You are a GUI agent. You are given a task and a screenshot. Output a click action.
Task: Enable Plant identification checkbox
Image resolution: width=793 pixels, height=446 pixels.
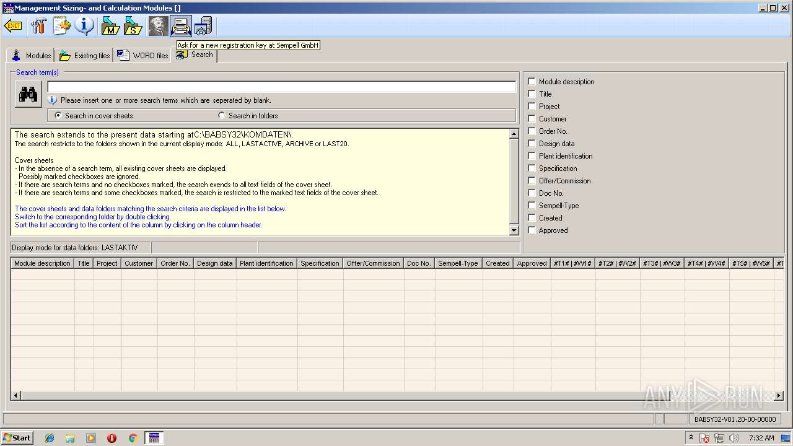coord(532,155)
